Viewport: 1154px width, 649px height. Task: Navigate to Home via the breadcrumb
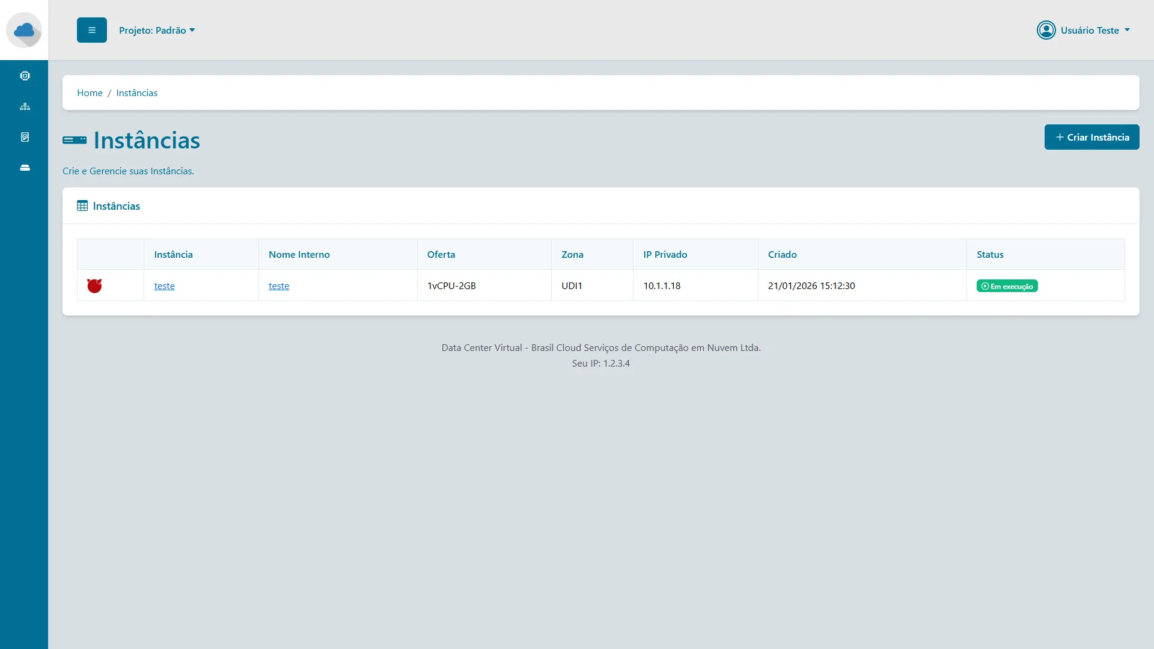coord(89,93)
